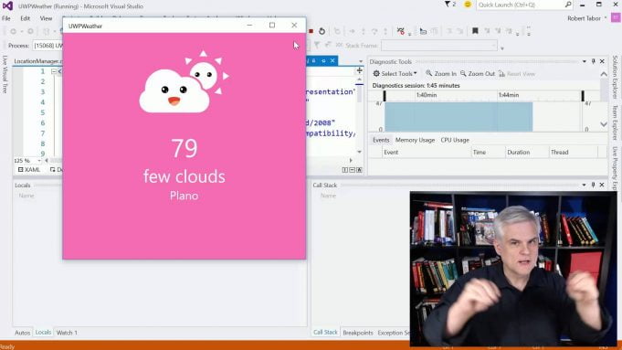This screenshot has height=350, width=622.
Task: Switch to the Watch 1 tab
Action: tap(67, 333)
